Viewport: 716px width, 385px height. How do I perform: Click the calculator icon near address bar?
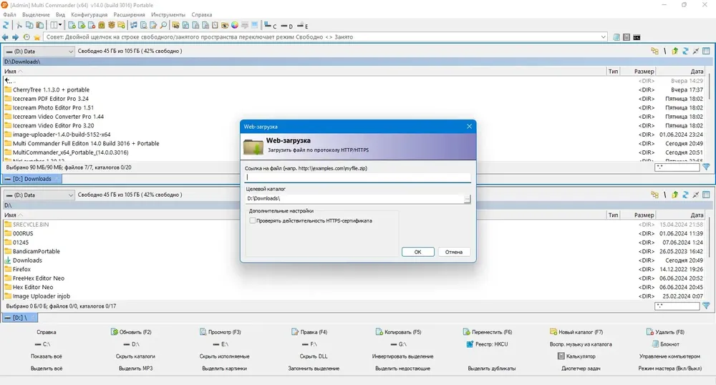[x=626, y=37]
